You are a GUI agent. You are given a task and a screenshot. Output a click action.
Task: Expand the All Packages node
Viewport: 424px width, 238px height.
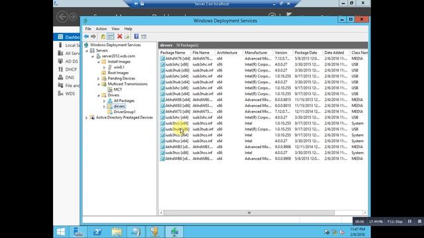pyautogui.click(x=105, y=101)
